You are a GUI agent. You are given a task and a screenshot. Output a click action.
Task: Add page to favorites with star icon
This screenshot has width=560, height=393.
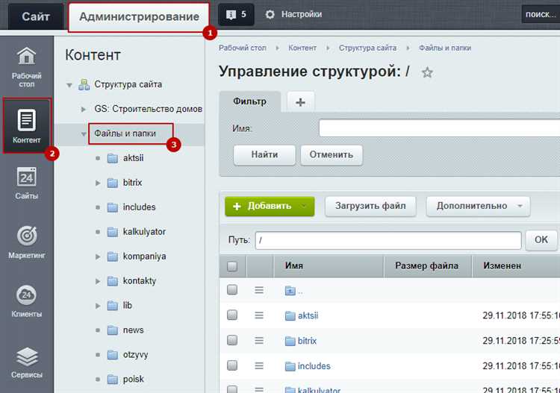(427, 72)
